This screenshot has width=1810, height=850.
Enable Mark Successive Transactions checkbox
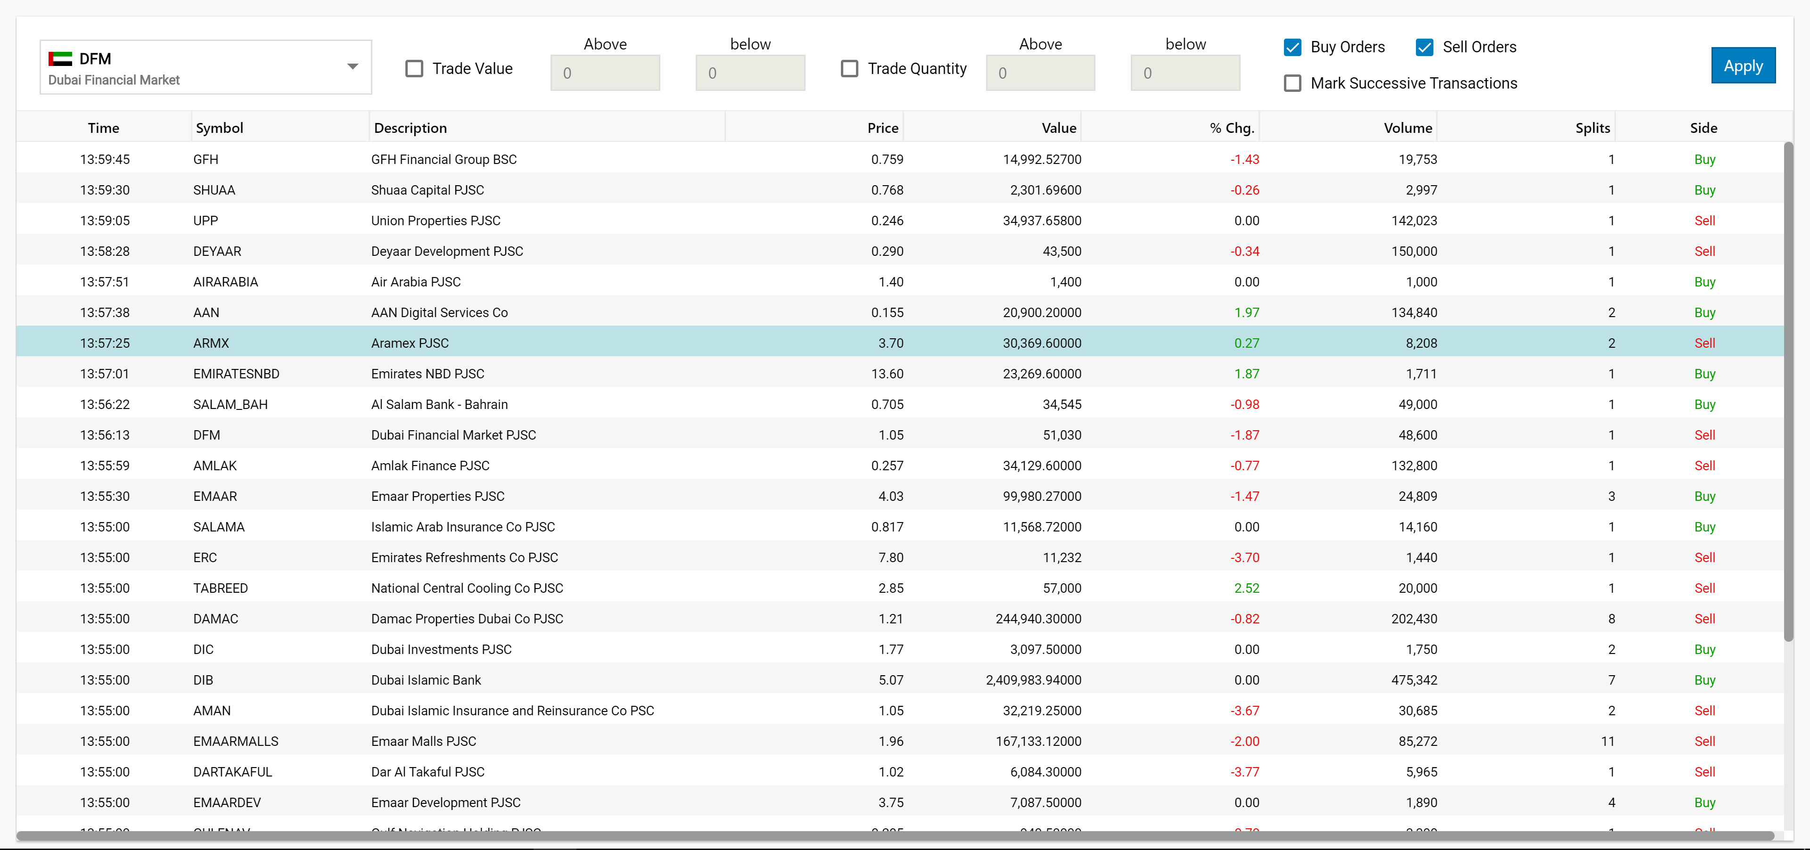point(1292,83)
